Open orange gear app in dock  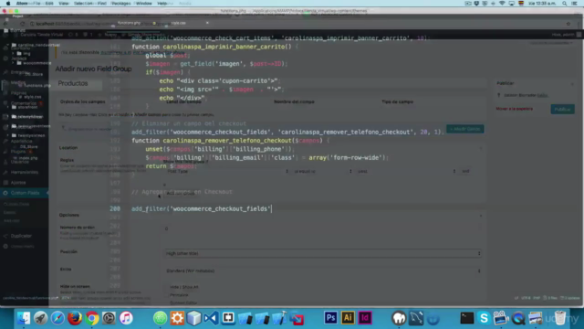point(177,318)
